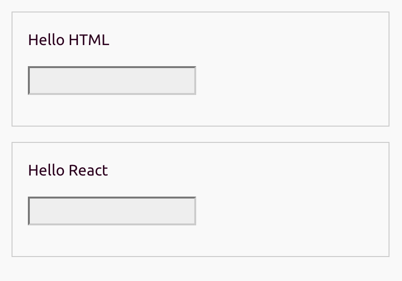Select the Hello React heading text
The image size is (402, 281).
coord(67,170)
